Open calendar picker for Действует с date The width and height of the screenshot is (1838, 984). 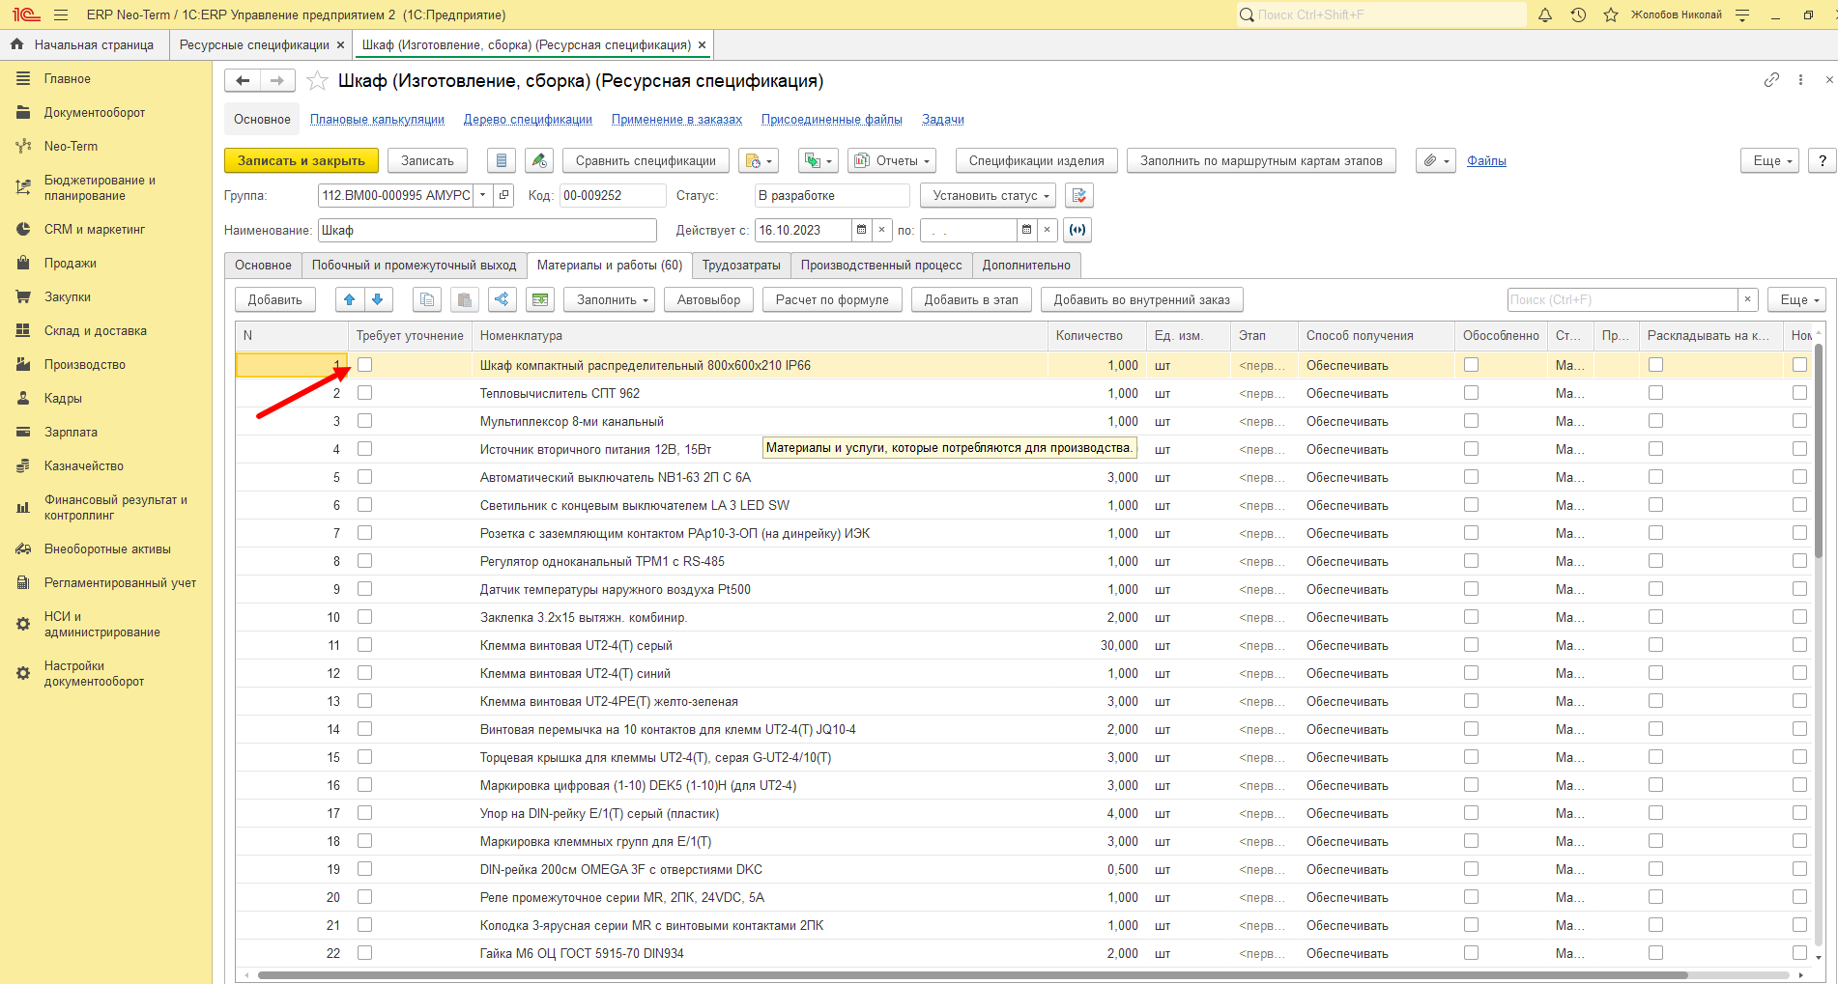(862, 230)
